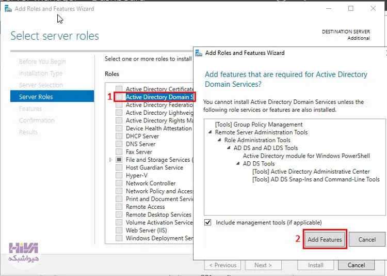Viewport: 387px width, 276px height.
Task: Click the Next button in wizard
Action: (x=263, y=265)
